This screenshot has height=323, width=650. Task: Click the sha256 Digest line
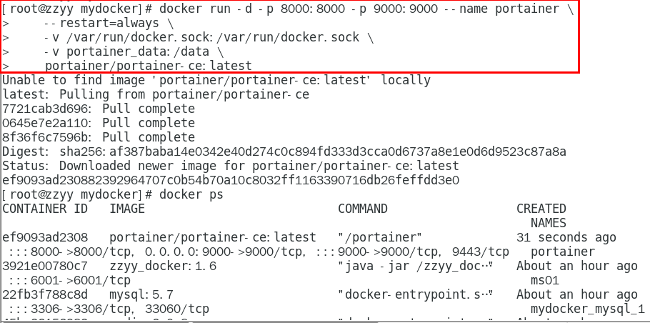click(x=284, y=151)
